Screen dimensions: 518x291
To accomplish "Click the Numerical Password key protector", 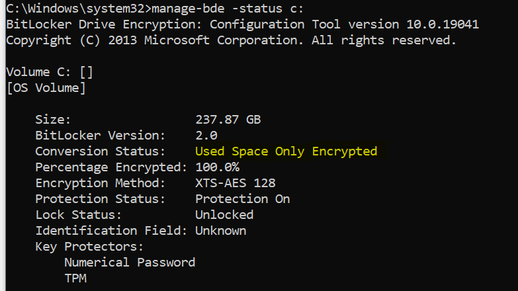I will click(129, 263).
